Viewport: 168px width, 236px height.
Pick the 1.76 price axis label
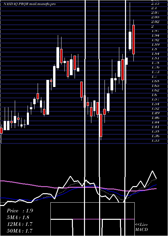155,67
